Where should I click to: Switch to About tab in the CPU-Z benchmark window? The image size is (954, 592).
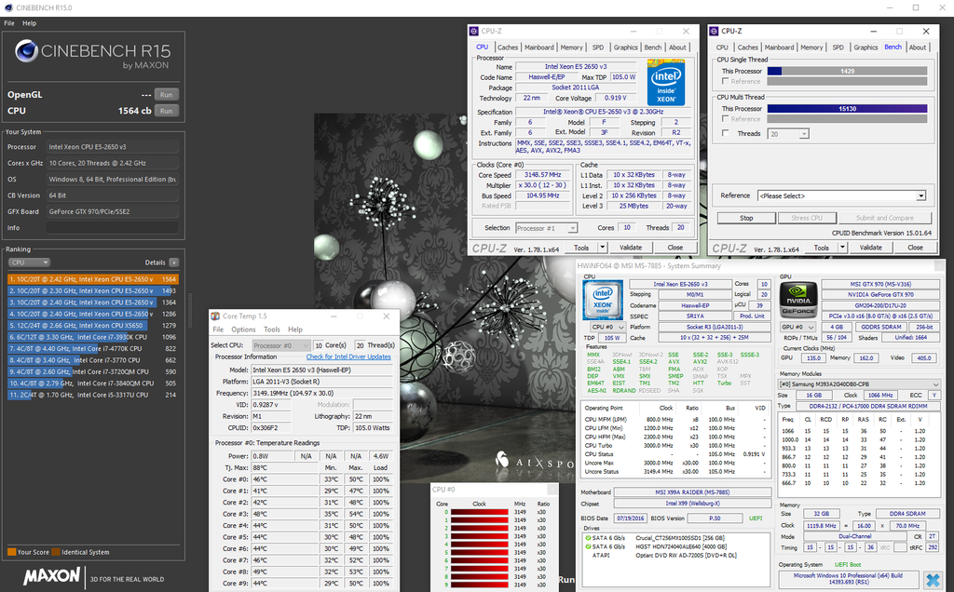coord(918,47)
